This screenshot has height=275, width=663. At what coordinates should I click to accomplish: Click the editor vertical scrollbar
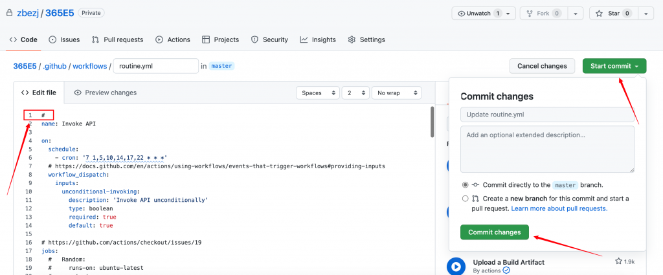(432, 123)
